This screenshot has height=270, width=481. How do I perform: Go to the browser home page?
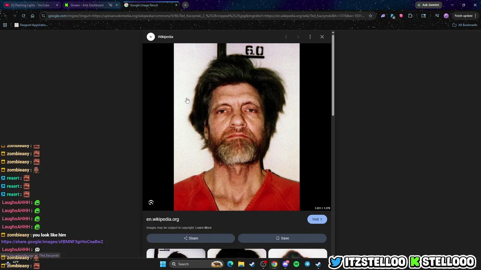click(32, 16)
